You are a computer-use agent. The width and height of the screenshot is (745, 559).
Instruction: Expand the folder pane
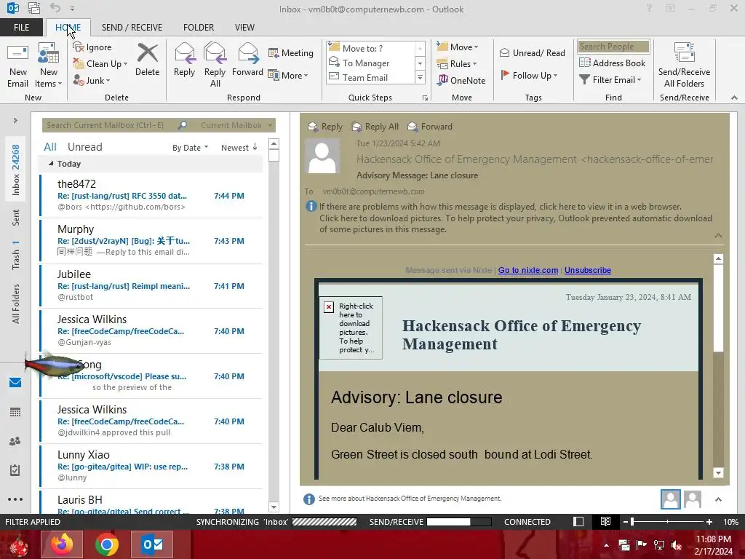pyautogui.click(x=15, y=121)
